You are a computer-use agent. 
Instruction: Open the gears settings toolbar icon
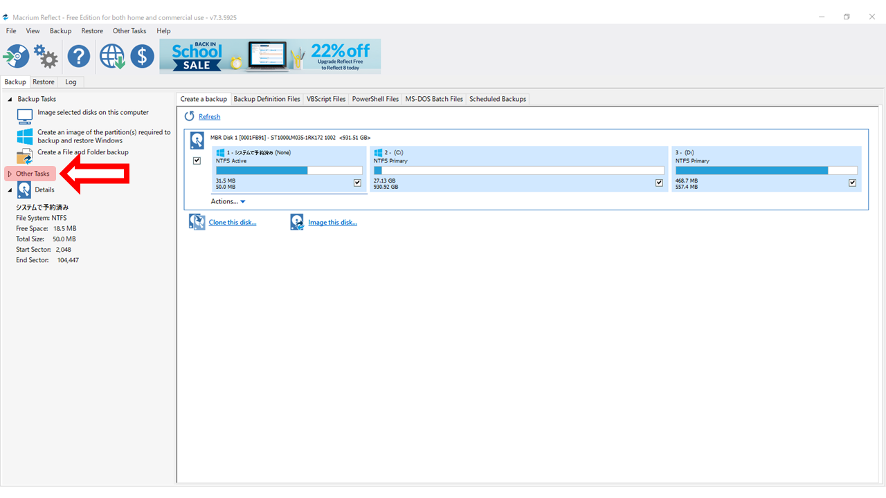[x=46, y=56]
